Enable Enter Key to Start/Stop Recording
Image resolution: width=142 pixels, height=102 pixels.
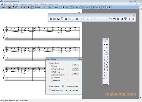[x=50, y=90]
